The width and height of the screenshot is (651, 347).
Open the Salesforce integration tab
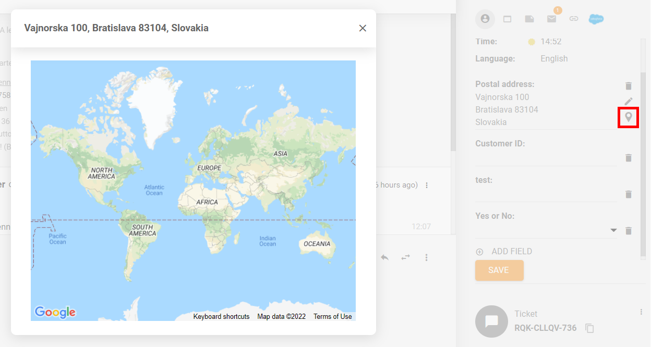(x=596, y=19)
